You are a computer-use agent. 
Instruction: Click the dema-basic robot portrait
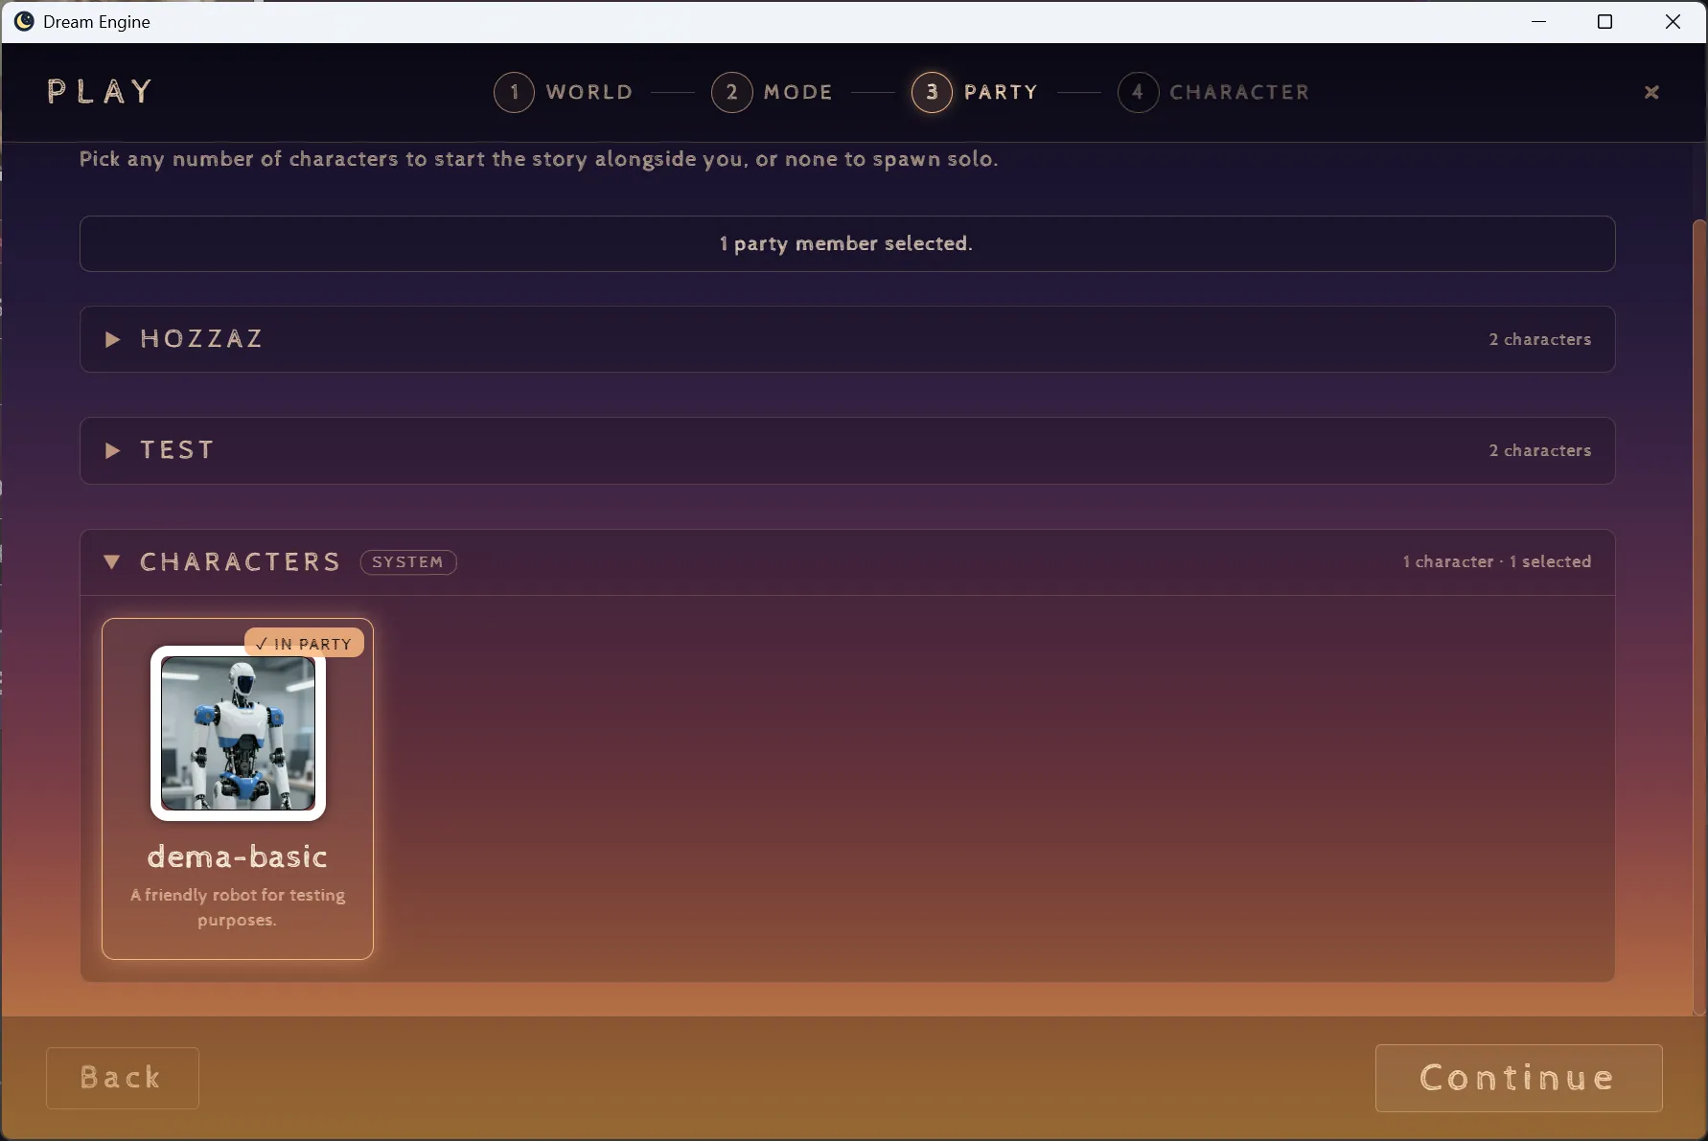point(238,733)
